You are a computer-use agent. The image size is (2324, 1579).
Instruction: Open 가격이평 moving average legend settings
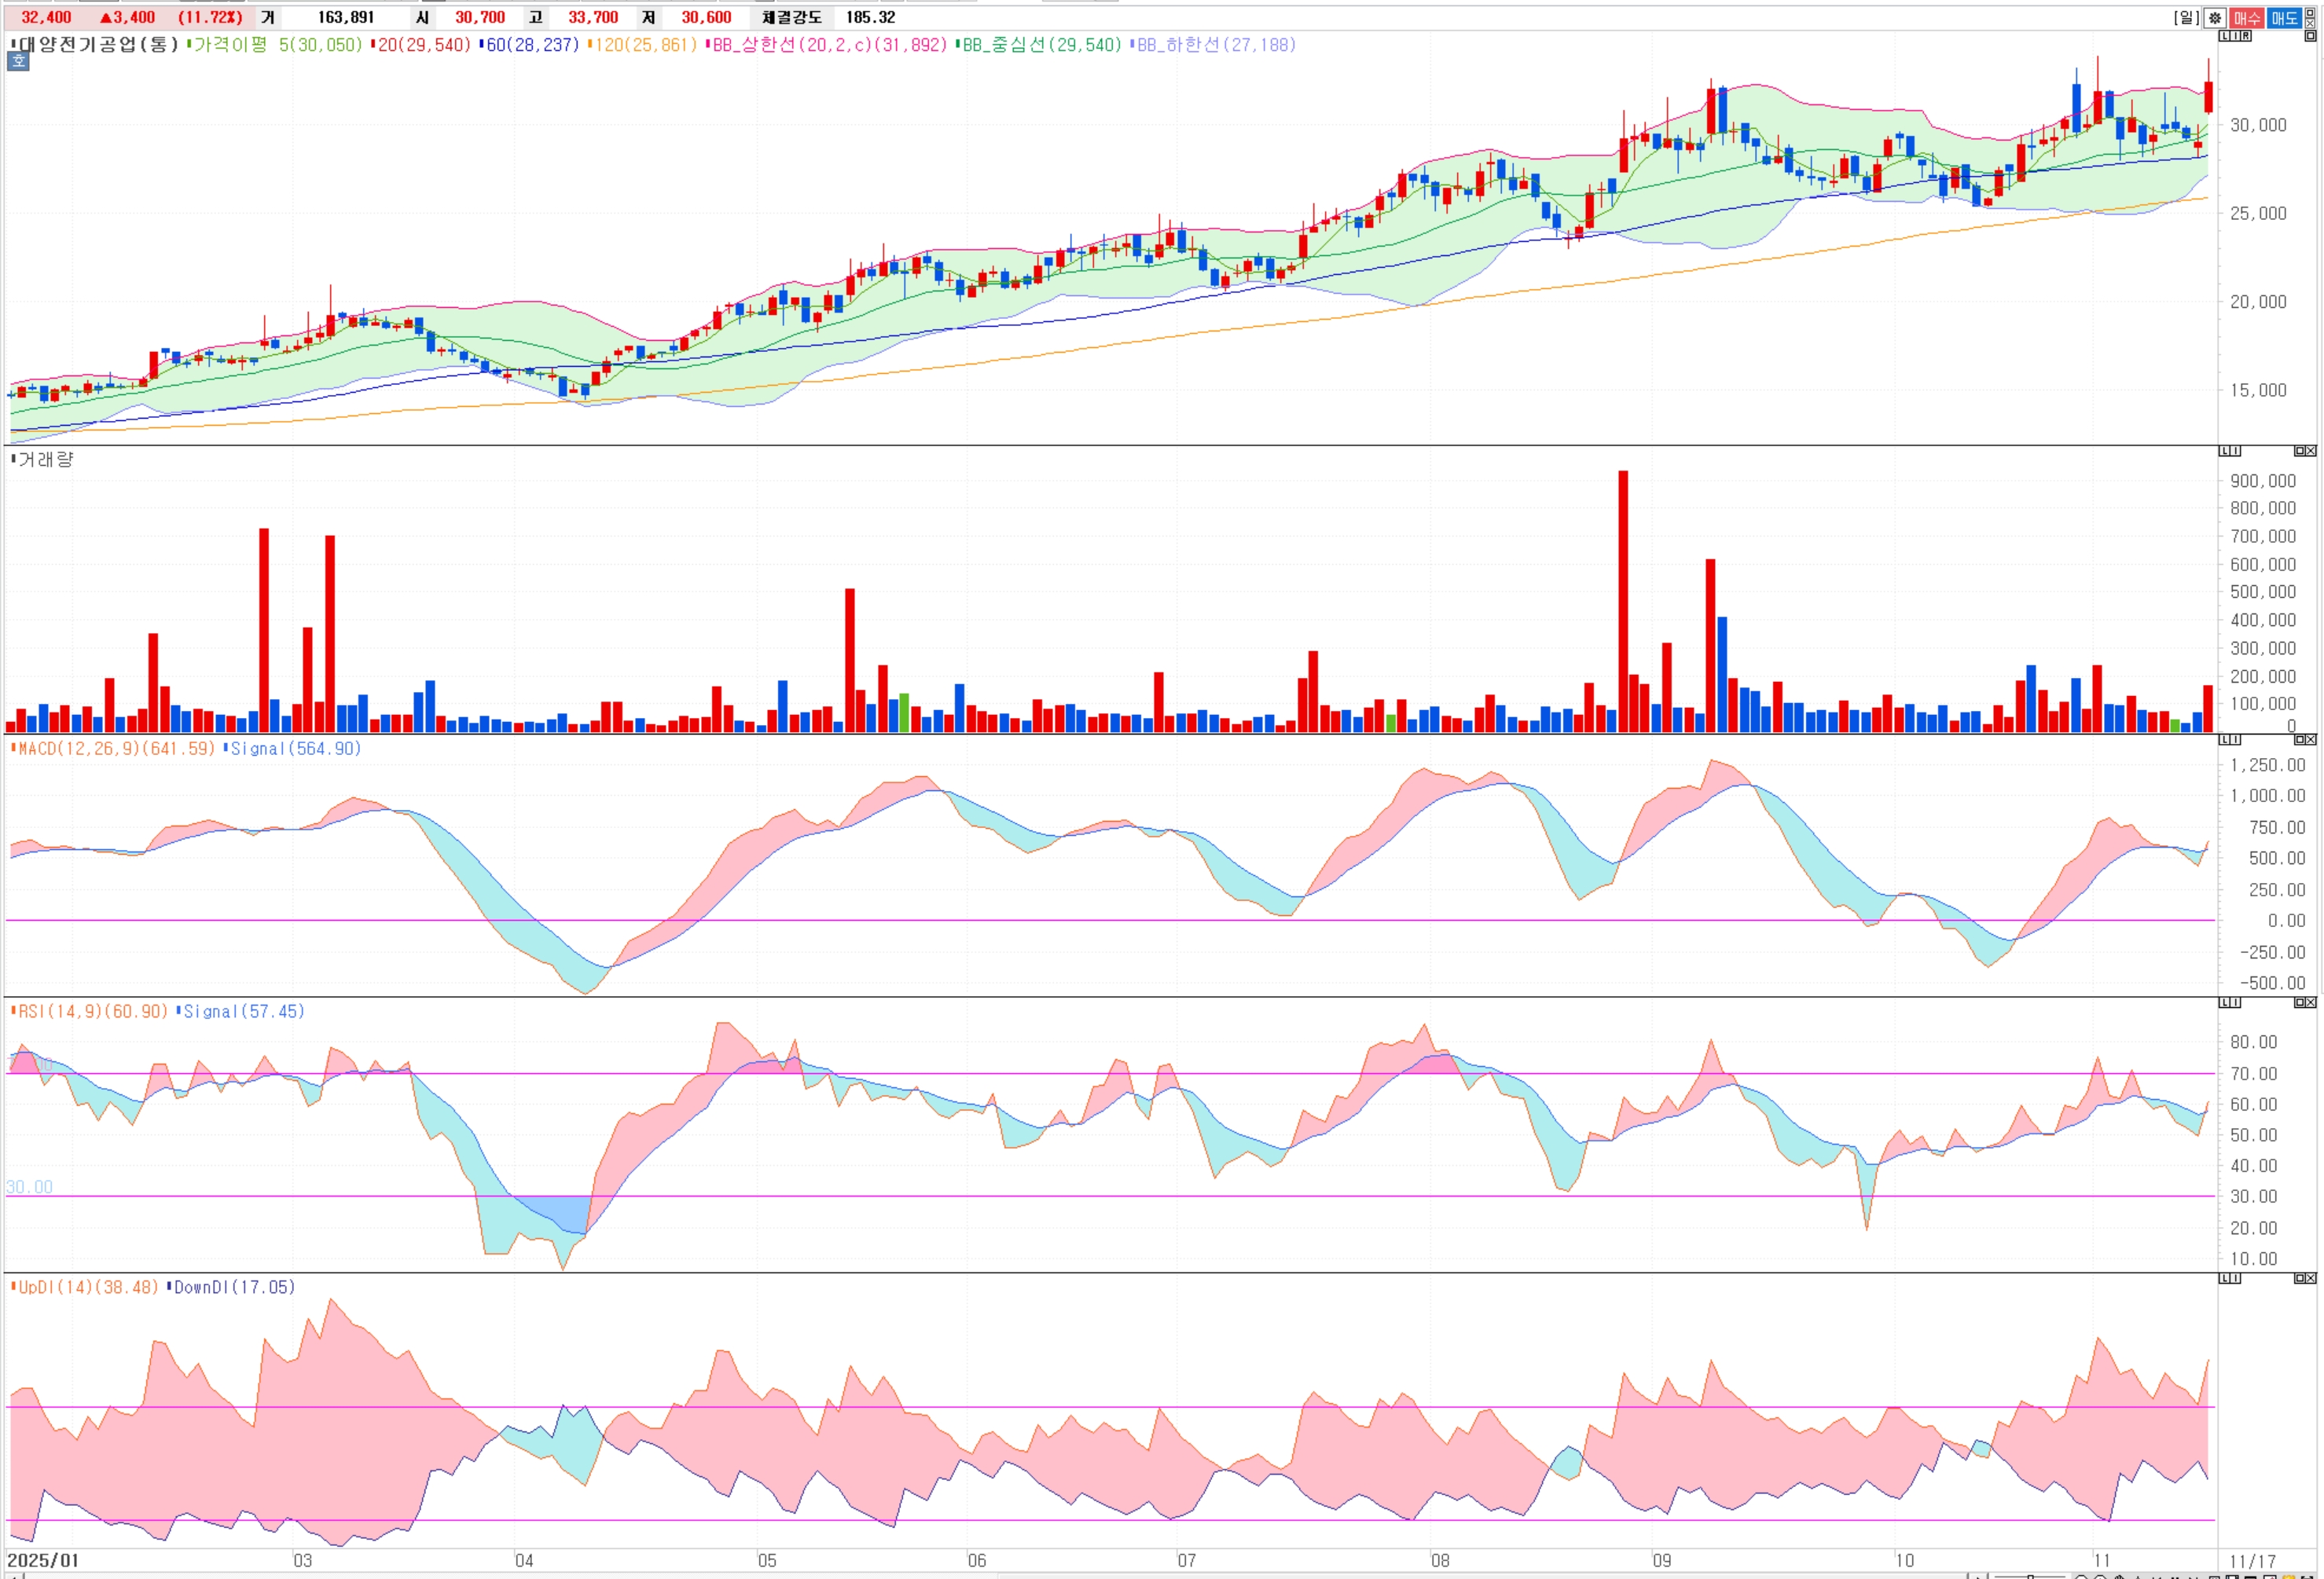click(x=230, y=45)
